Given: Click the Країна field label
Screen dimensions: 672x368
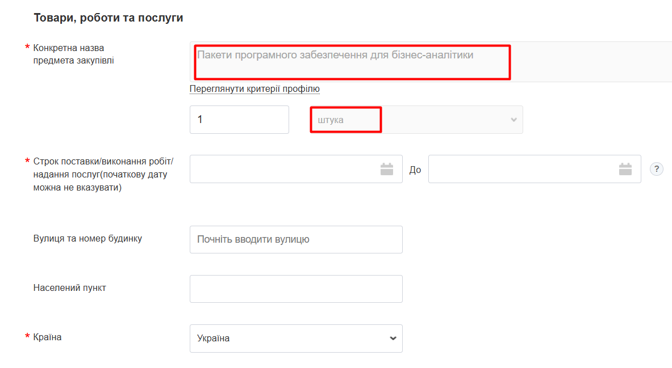Looking at the screenshot, I should coord(47,337).
